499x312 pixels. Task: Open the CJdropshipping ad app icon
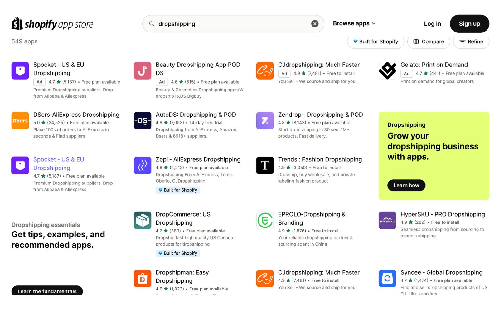pyautogui.click(x=265, y=71)
